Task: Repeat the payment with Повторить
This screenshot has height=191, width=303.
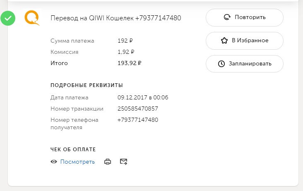Action: tap(244, 17)
